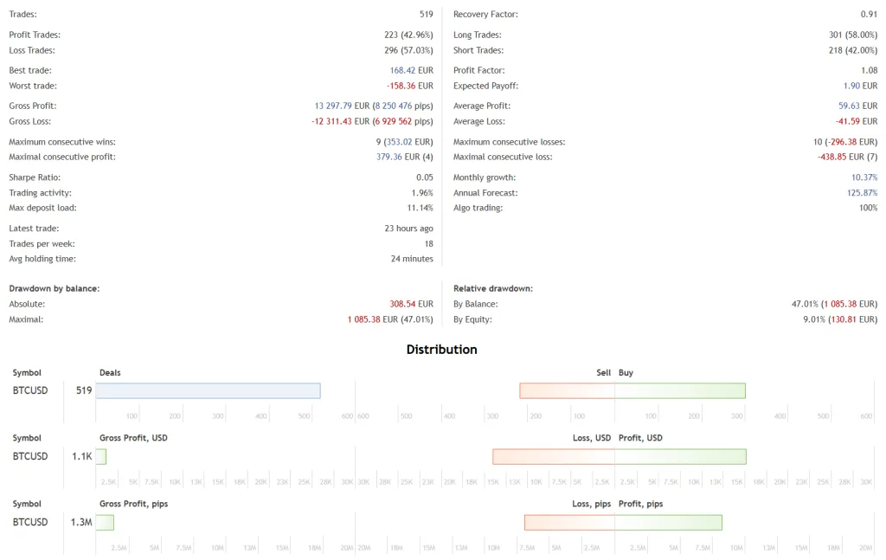Click the green Profit, USD bar
Screen dimensions: 886x560
(x=680, y=457)
